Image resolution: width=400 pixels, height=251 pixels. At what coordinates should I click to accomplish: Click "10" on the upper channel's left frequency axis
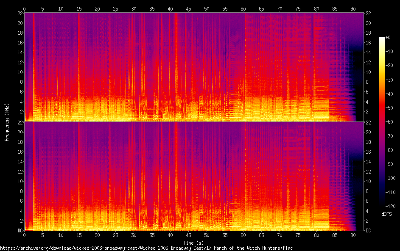click(20, 72)
